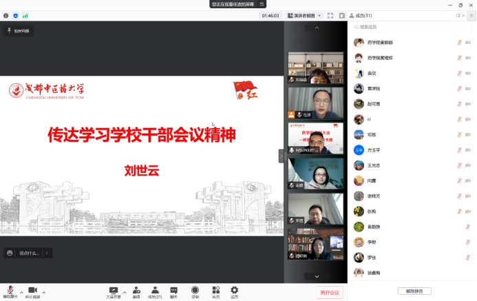The image size is (477, 301).
Task: Select the bottom library background thumbnail
Action: (315, 244)
